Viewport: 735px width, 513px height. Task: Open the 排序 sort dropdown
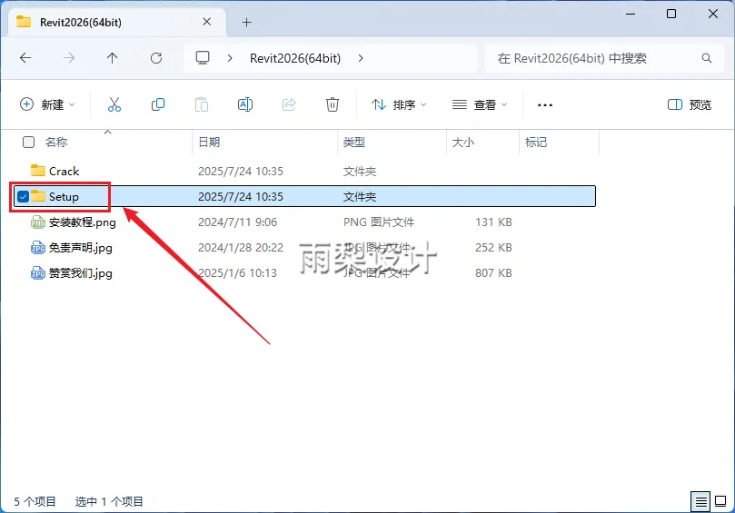click(x=399, y=104)
